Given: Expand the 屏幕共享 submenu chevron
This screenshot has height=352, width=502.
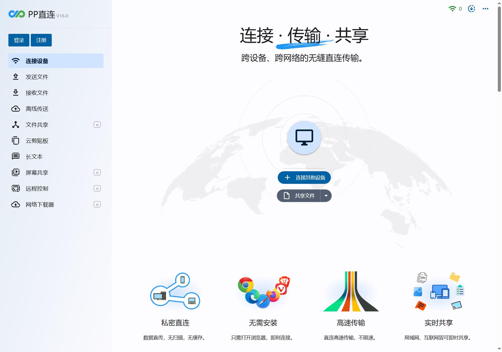Looking at the screenshot, I should pyautogui.click(x=97, y=173).
